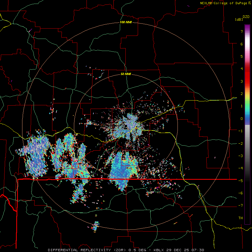Click the 29 DEC 25 07:30 timestamp
The image size is (252, 252).
click(185, 250)
